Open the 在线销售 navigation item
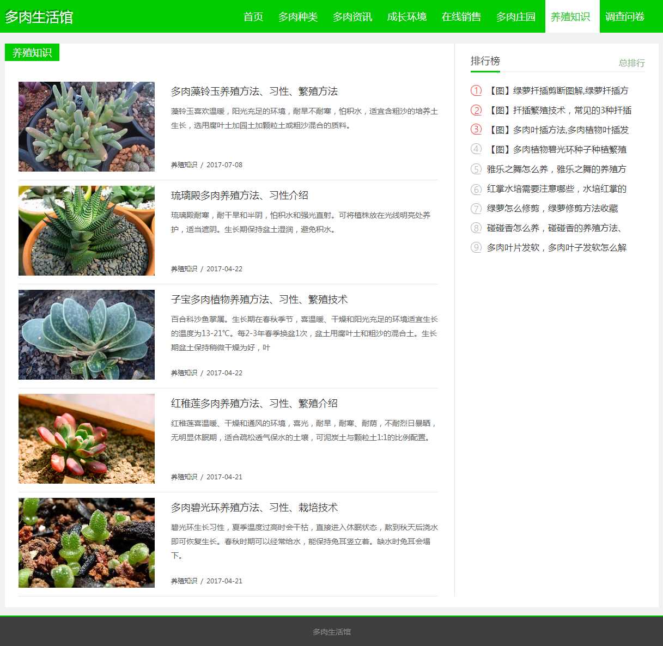663x646 pixels. [461, 17]
